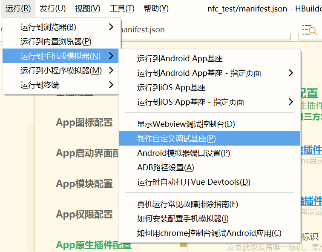The height and width of the screenshot is (252, 322).
Task: Click 制作自定义调试基座 menu item
Action: click(x=176, y=139)
